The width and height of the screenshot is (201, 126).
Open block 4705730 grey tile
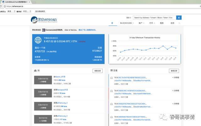coord(43,119)
